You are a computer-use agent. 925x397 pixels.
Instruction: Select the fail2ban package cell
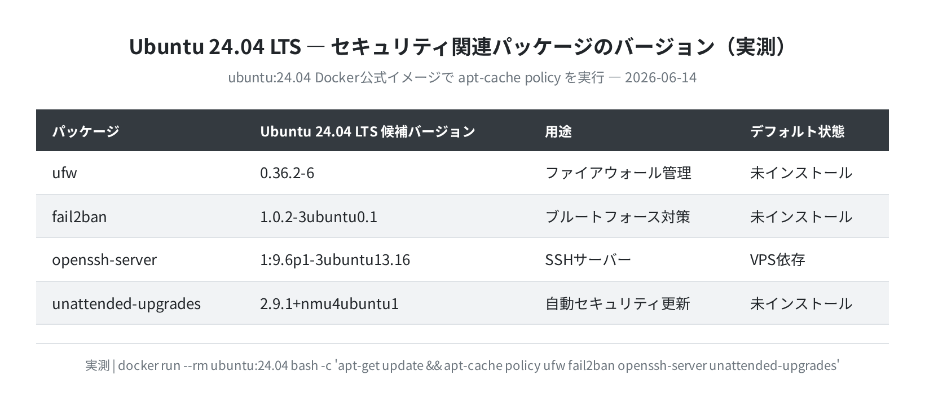[80, 216]
